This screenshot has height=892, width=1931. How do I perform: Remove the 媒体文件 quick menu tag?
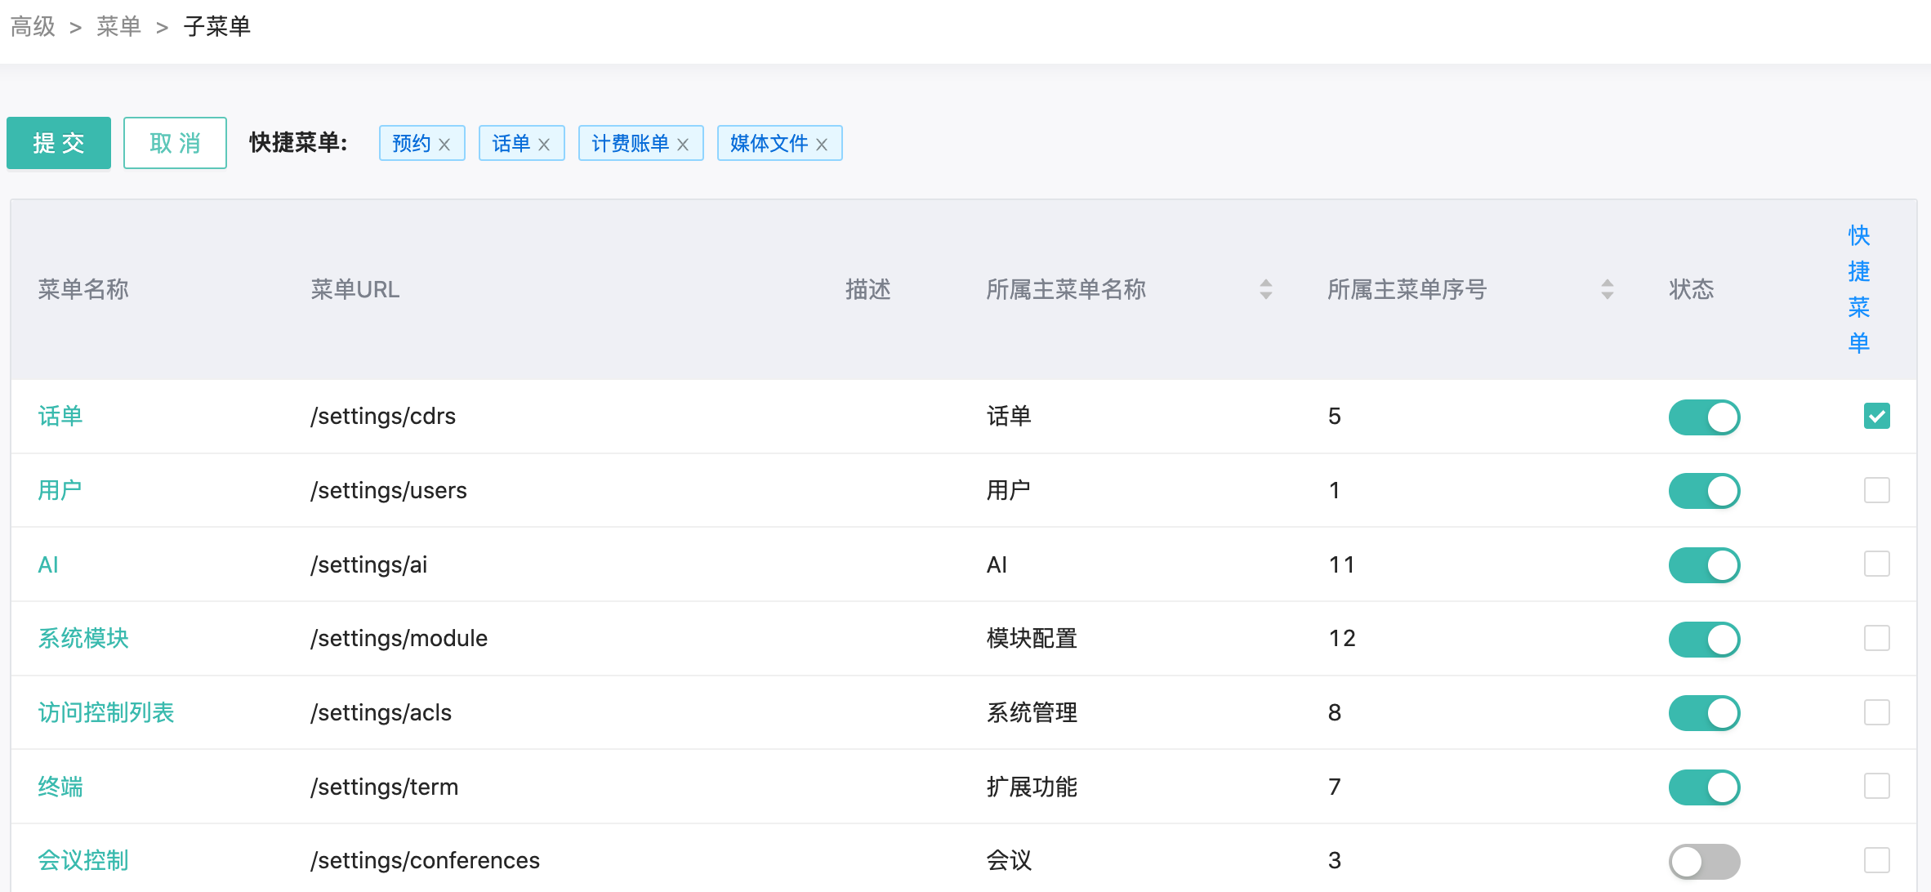(822, 145)
